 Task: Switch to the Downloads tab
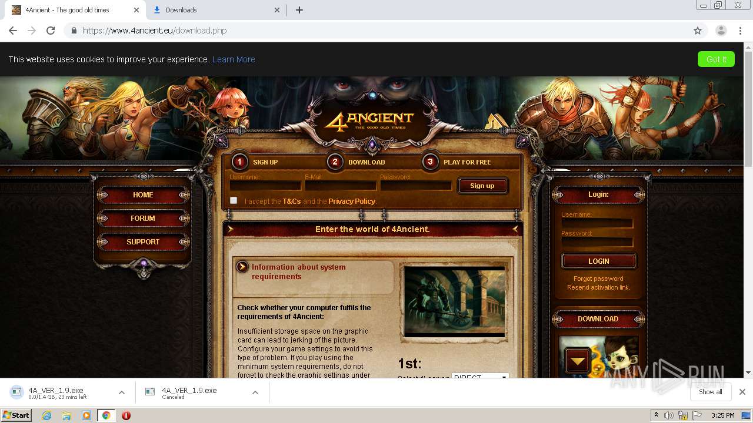click(x=215, y=10)
